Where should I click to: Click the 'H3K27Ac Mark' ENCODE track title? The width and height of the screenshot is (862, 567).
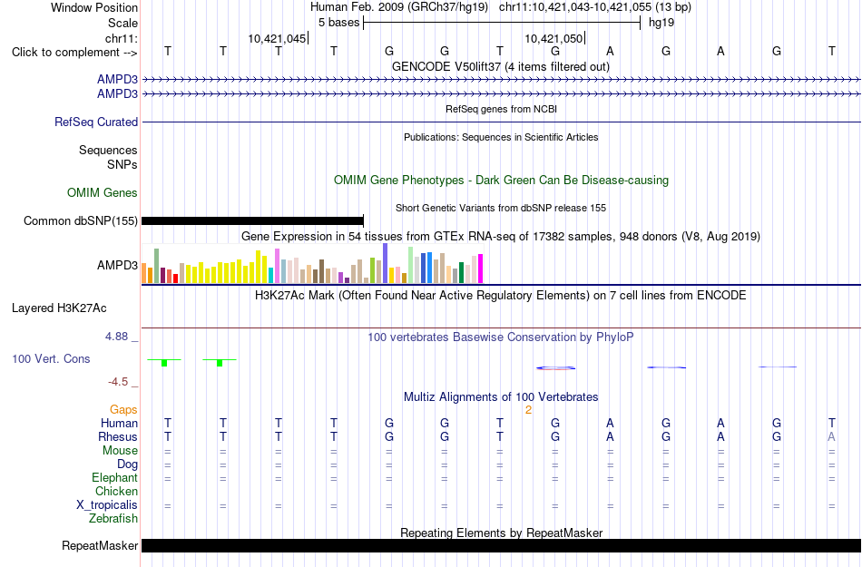pyautogui.click(x=501, y=296)
